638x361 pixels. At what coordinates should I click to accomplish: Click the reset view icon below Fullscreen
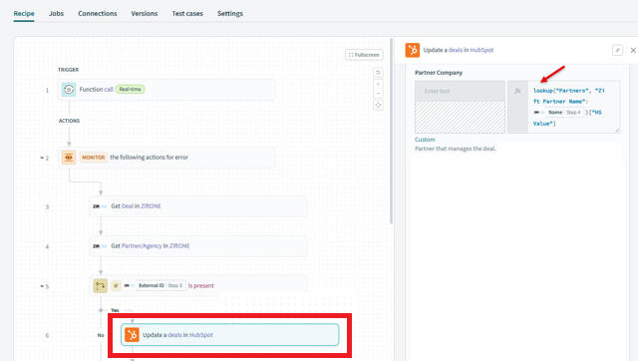378,73
